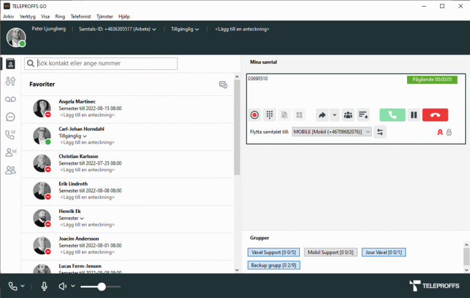Open the Telefonist menu

point(80,17)
